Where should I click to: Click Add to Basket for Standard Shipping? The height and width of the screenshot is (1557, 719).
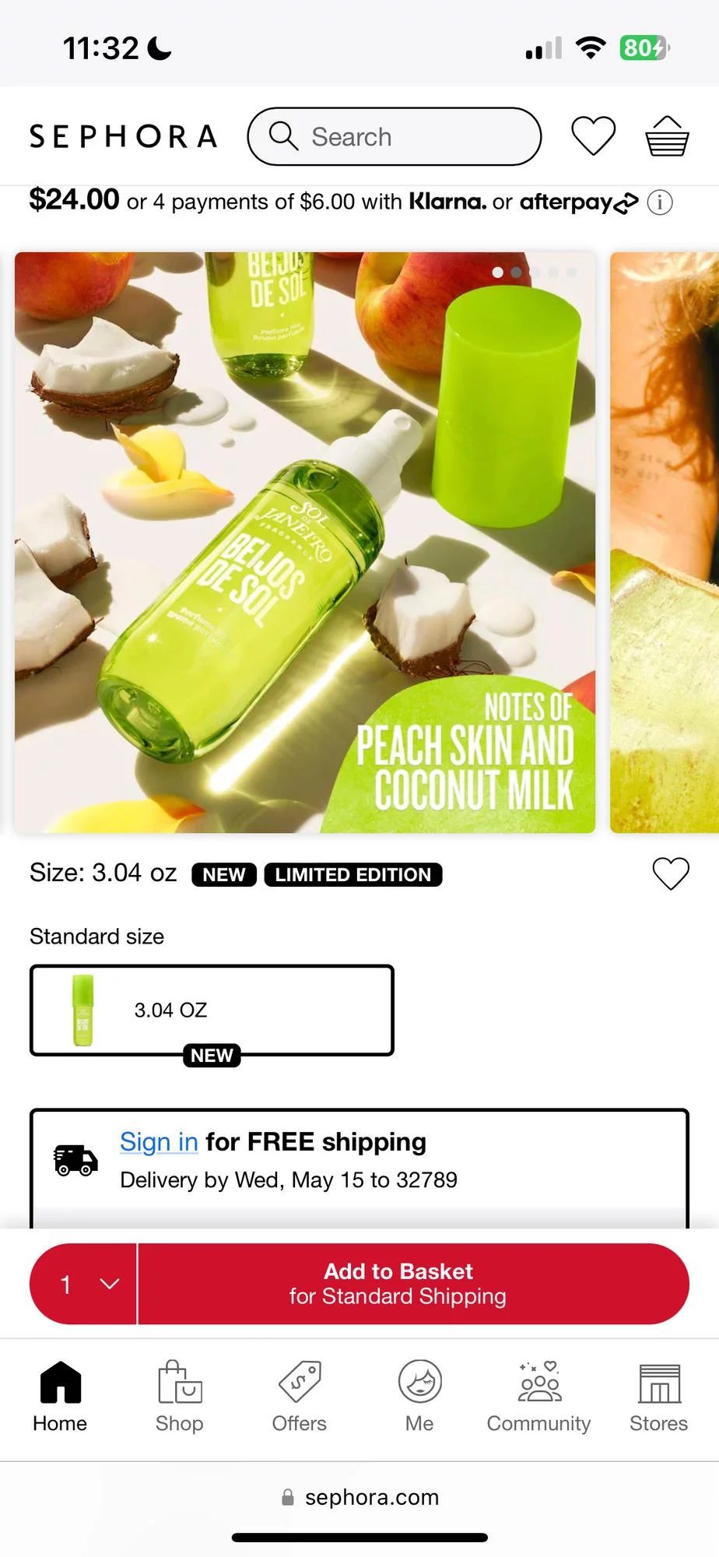[x=413, y=1284]
